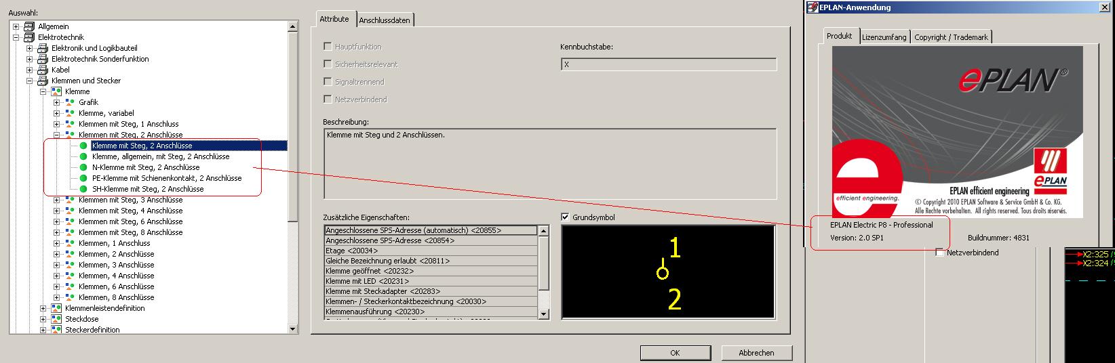1115x363 pixels.
Task: Click the Elektrotechnik category icon
Action: click(x=29, y=37)
